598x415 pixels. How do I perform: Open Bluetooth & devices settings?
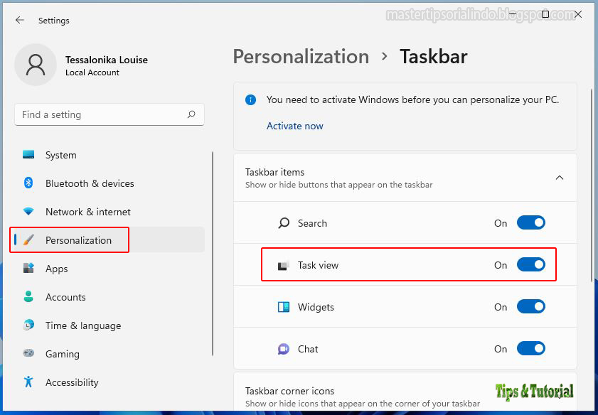[x=28, y=183]
